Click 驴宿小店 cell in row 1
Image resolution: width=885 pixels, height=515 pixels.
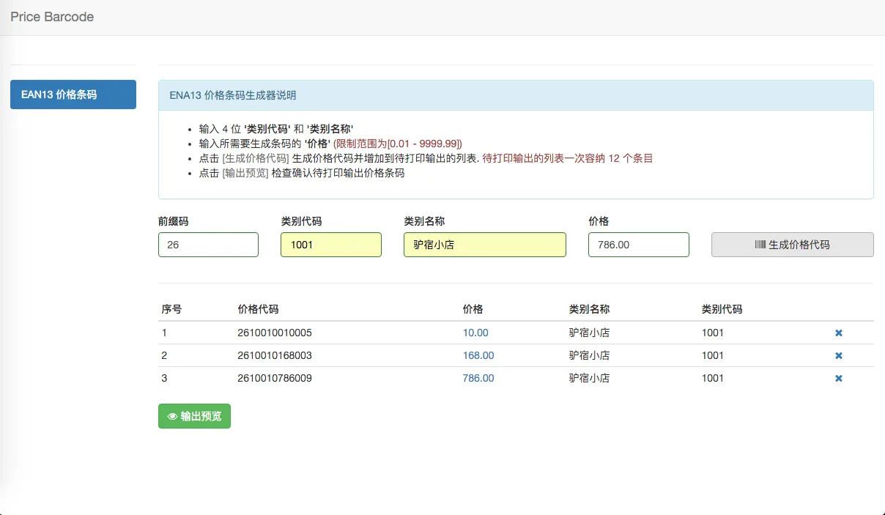589,333
